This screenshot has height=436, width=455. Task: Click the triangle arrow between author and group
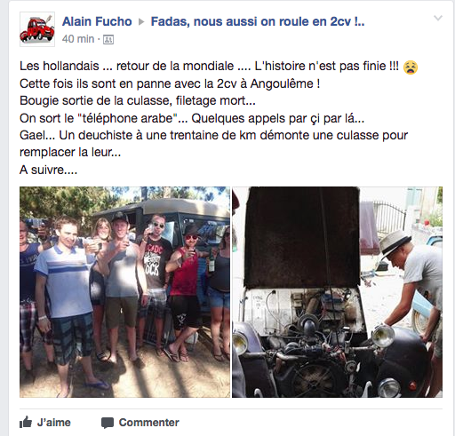point(141,21)
